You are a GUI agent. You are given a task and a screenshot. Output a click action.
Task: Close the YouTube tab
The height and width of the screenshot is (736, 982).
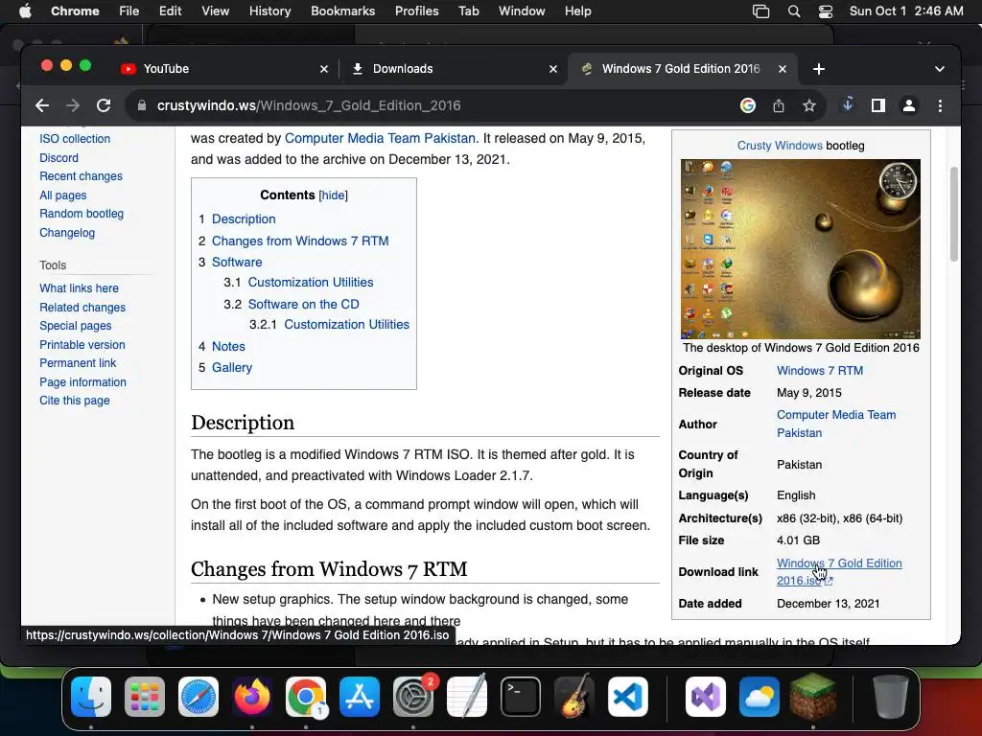tap(324, 69)
